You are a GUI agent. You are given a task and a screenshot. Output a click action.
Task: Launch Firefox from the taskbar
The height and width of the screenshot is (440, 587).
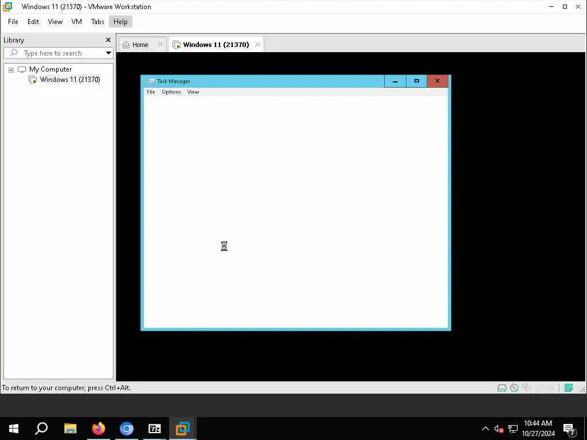pos(99,429)
